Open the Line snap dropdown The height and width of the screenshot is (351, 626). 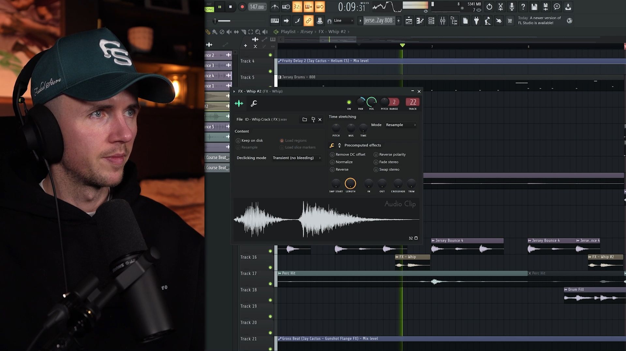(343, 21)
